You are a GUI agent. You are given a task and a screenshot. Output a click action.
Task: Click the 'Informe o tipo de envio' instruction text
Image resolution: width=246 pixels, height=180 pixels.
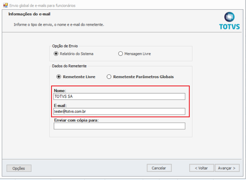[59, 25]
